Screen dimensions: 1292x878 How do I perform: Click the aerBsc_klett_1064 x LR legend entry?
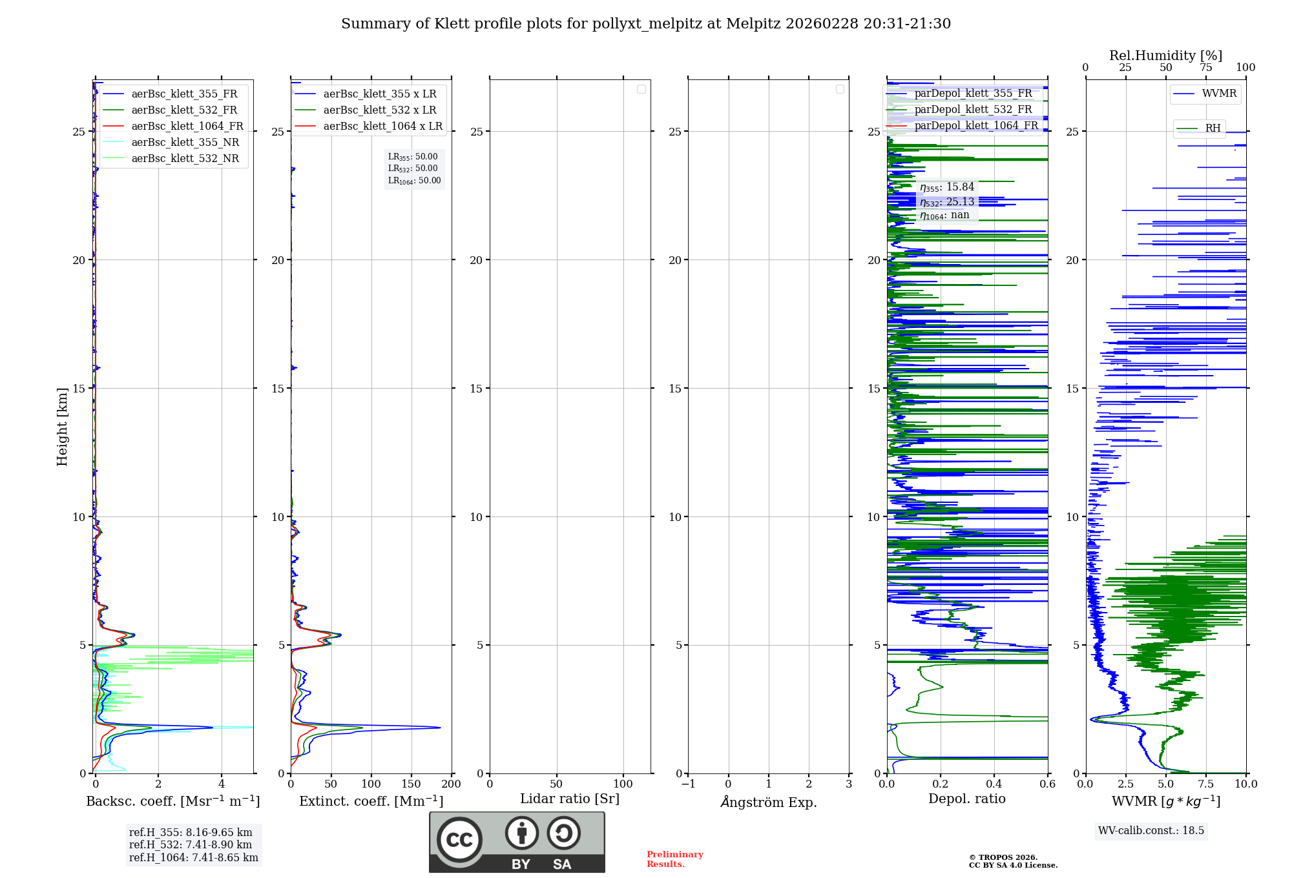coord(382,126)
